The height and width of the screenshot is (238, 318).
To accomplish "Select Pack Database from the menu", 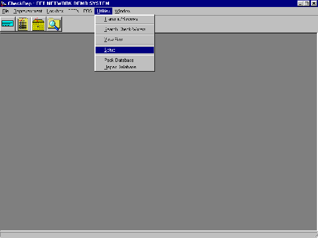I will 125,60.
